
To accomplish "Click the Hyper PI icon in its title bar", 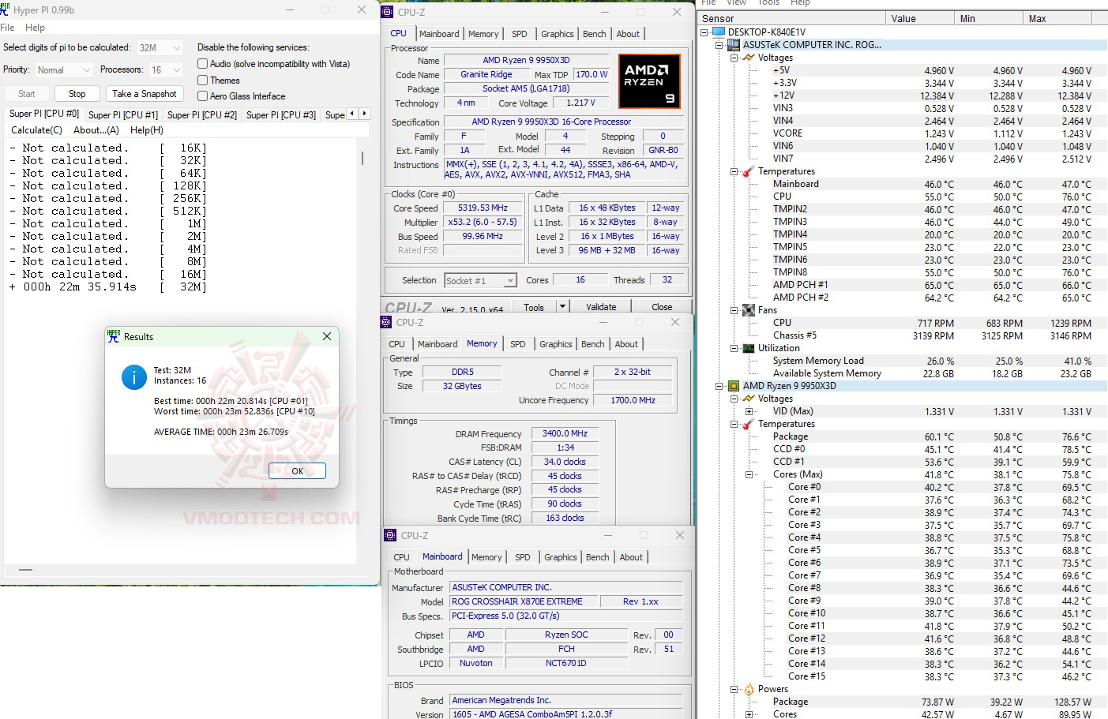I will click(9, 9).
